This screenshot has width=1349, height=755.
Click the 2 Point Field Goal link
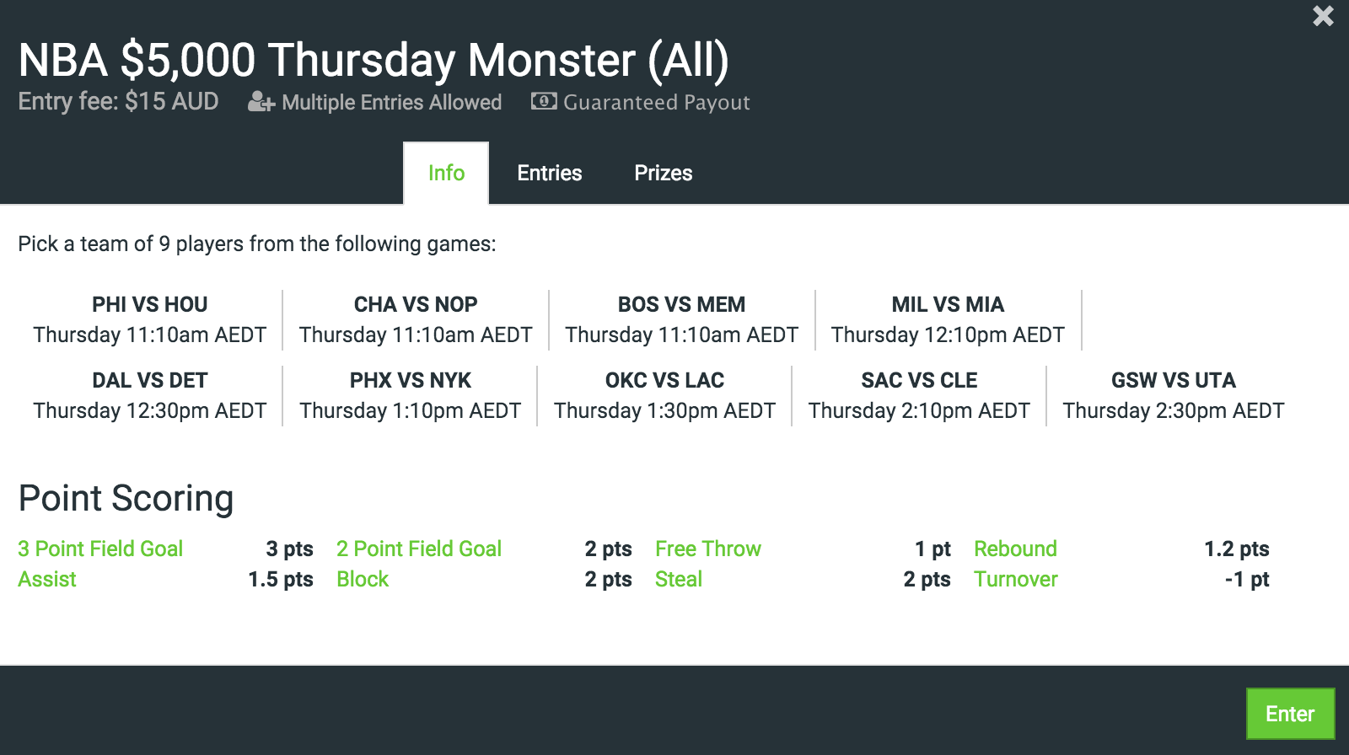pyautogui.click(x=419, y=549)
